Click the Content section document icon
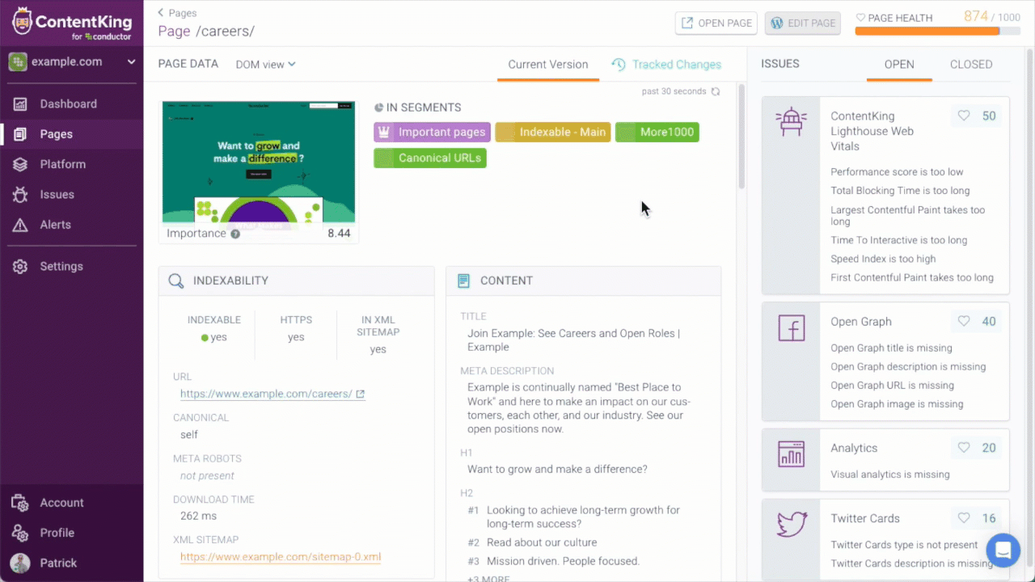 [463, 281]
